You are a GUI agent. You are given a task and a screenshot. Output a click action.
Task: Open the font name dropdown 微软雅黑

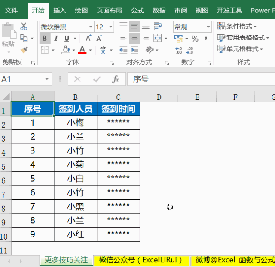91,27
